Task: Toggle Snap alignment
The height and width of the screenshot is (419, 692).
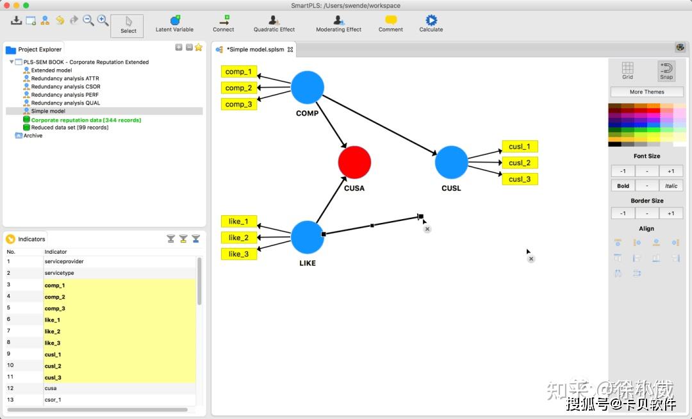Action: point(666,70)
